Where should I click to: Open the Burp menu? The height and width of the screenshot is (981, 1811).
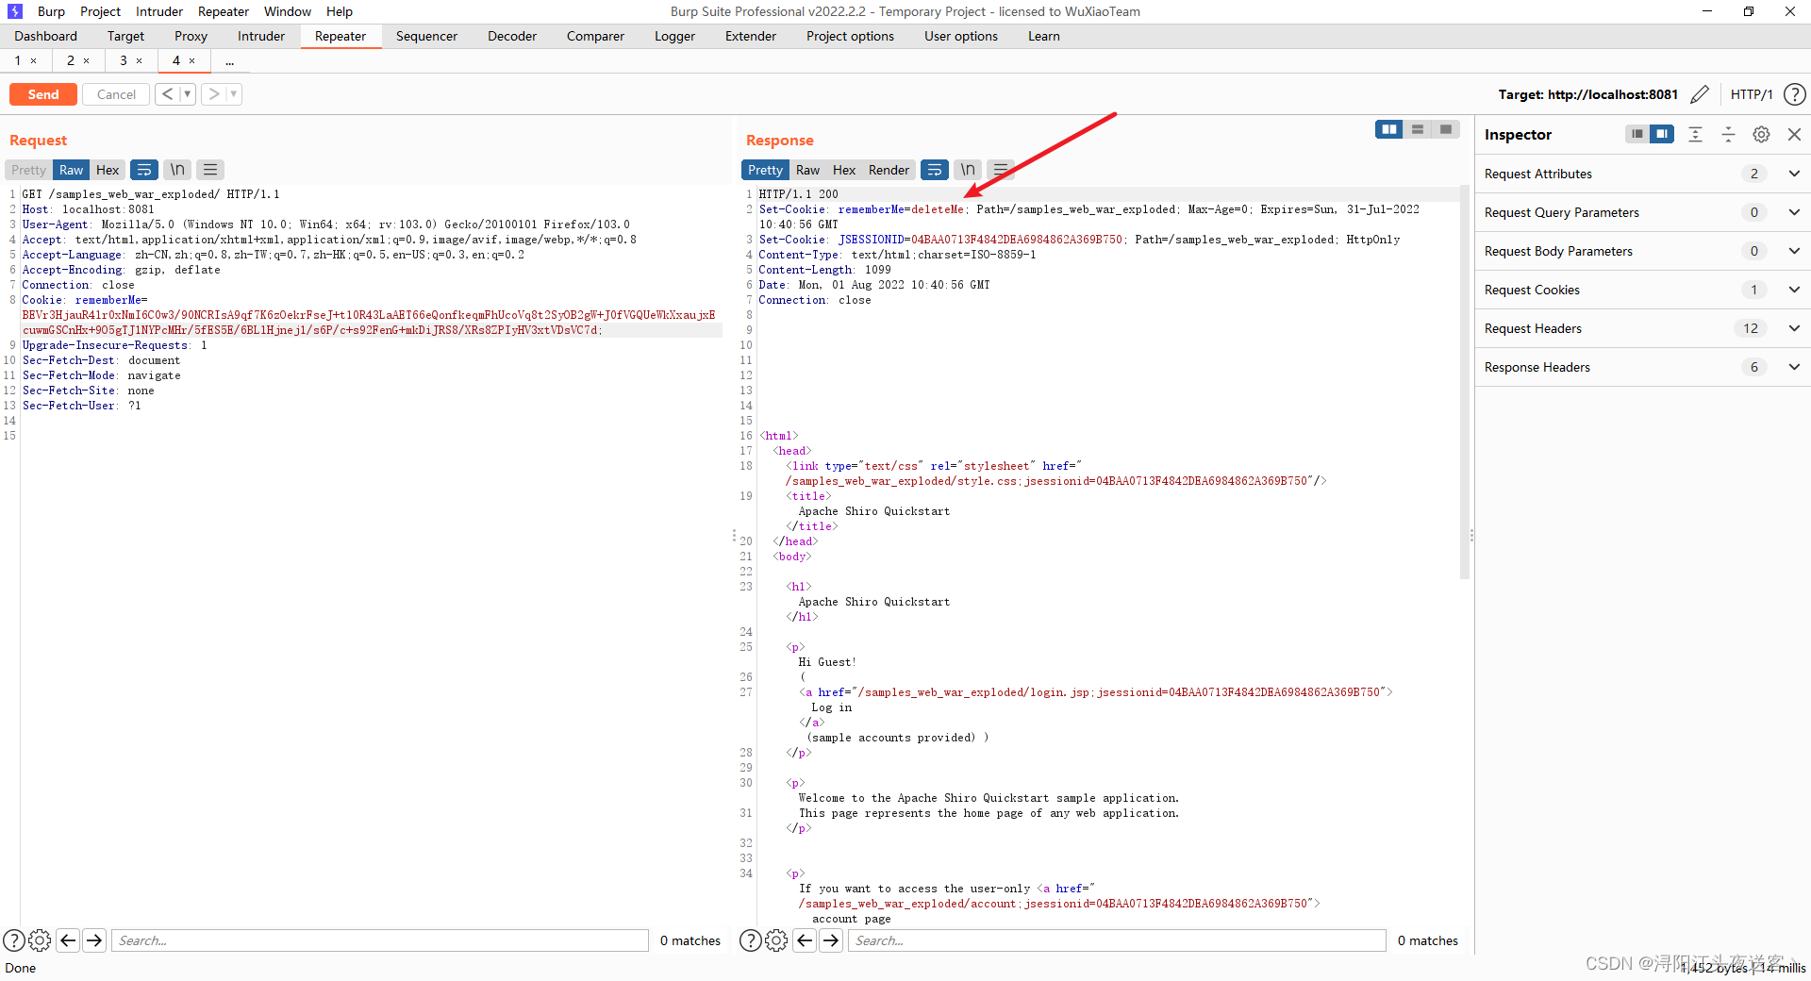pyautogui.click(x=51, y=11)
